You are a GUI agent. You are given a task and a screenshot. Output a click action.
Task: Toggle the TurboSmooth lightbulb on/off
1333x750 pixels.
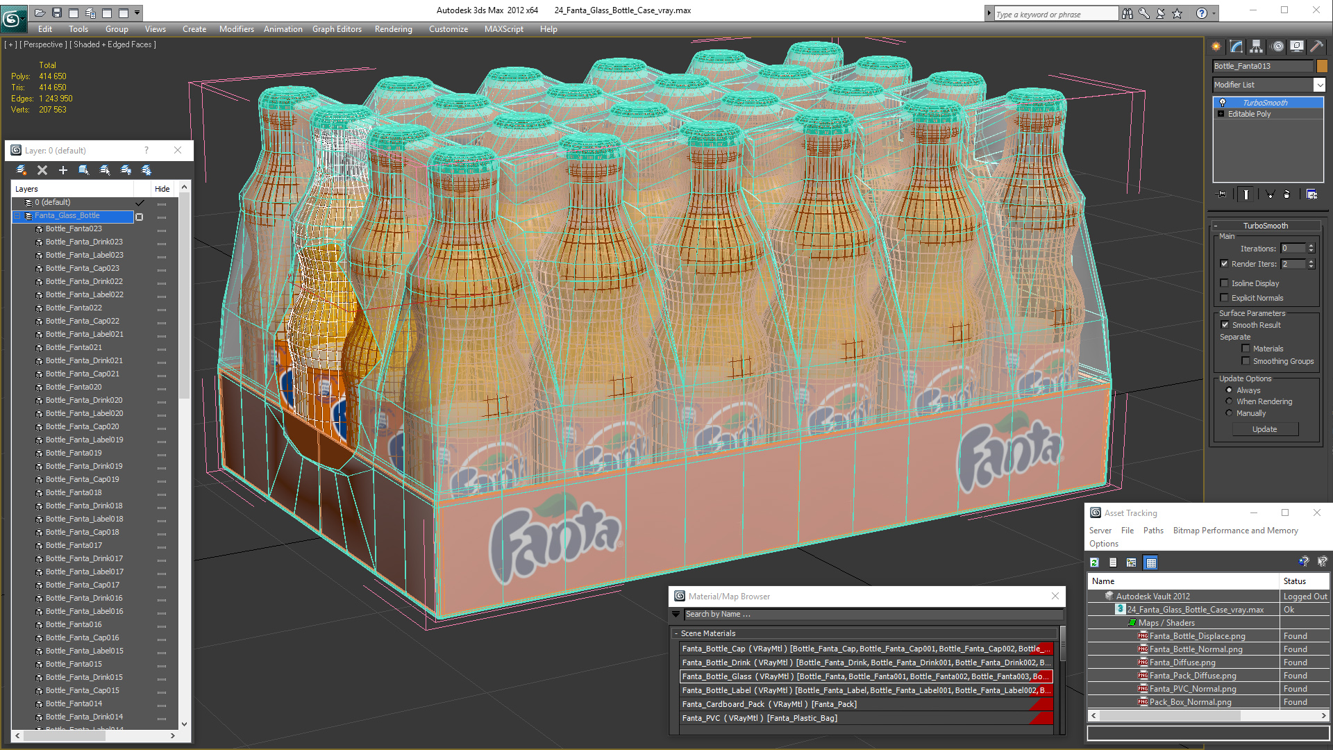click(x=1223, y=103)
